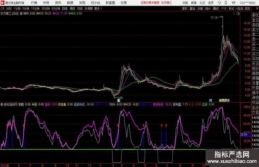259x167 pixels.
Task: Click the 财 marker on the timeline
Action: click(210, 100)
